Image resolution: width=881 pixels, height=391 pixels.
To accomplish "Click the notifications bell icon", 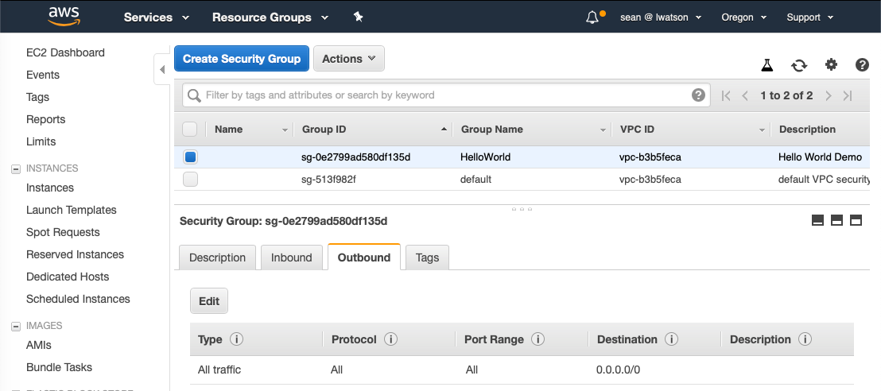I will pos(592,17).
